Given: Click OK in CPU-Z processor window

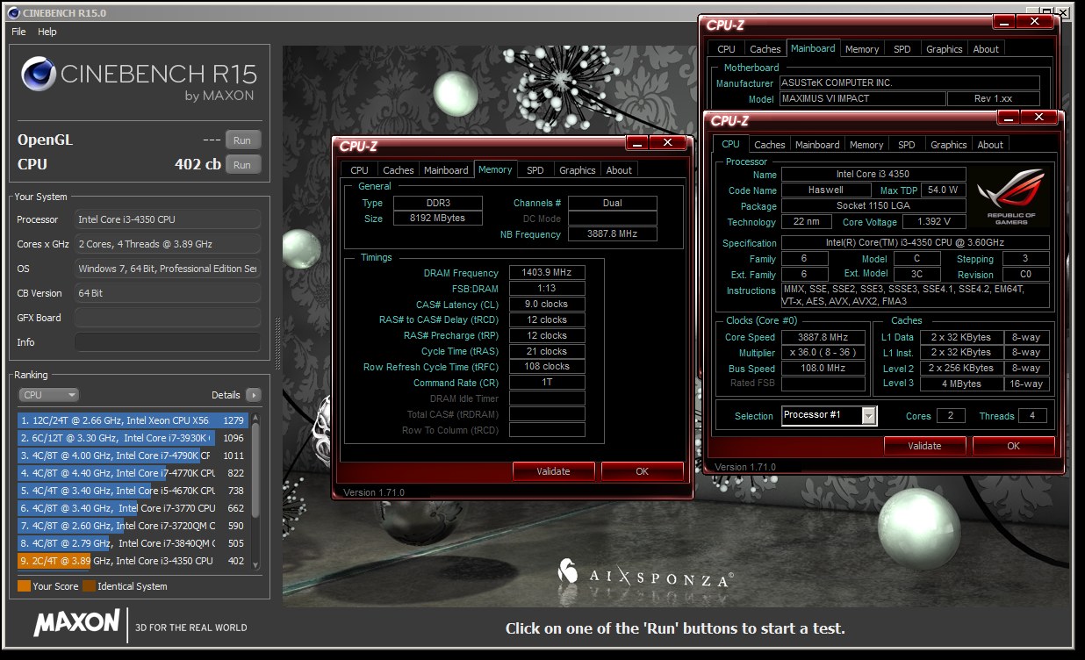Looking at the screenshot, I should 1013,446.
